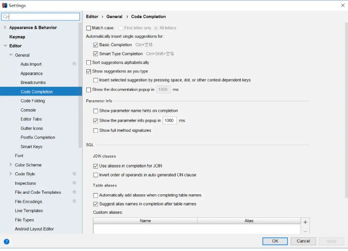Enable Insert selected suggestion by pressing space
Screen dimensions: 348x251
(x=96, y=80)
